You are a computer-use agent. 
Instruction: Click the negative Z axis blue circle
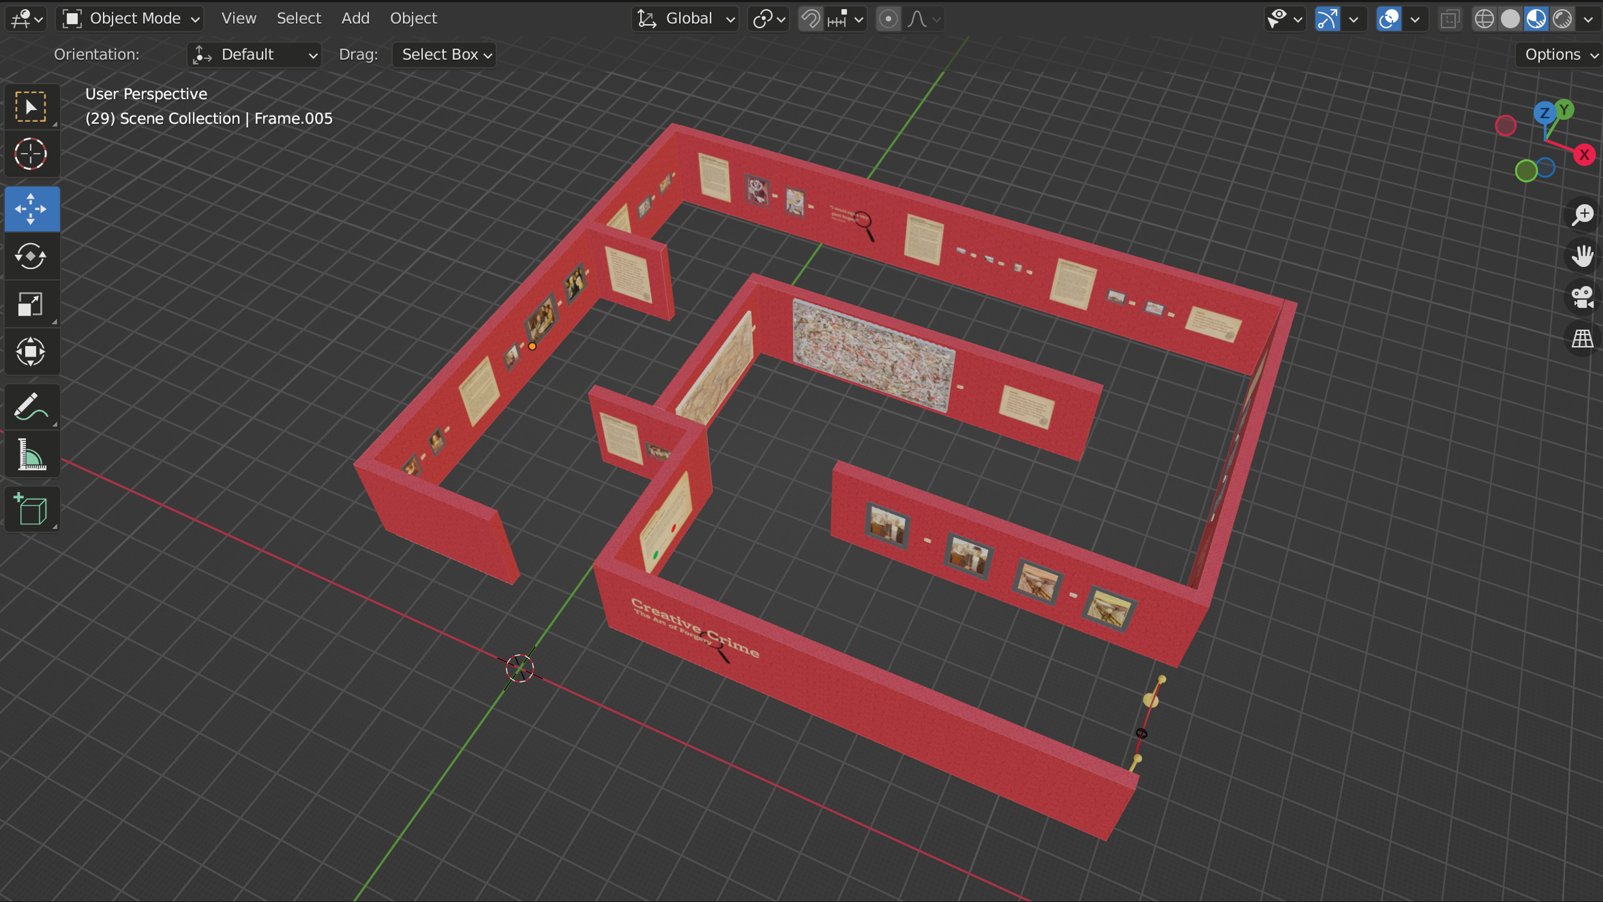(1546, 167)
